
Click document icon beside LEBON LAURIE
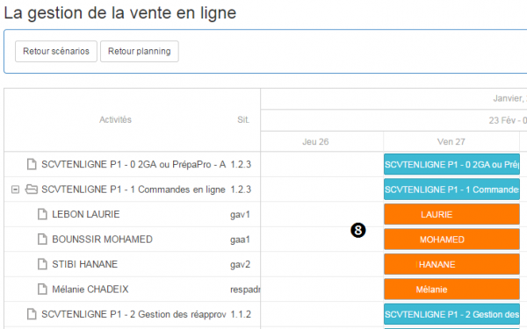[x=42, y=214]
